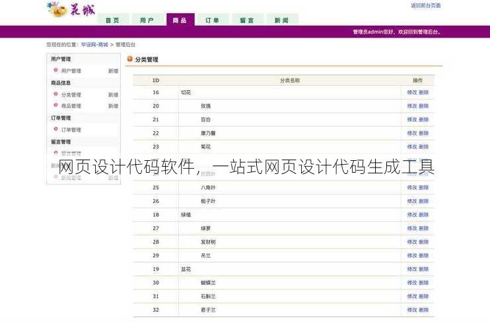Edit category 19 盆花 via 修改
The image size is (490, 323).
point(412,269)
